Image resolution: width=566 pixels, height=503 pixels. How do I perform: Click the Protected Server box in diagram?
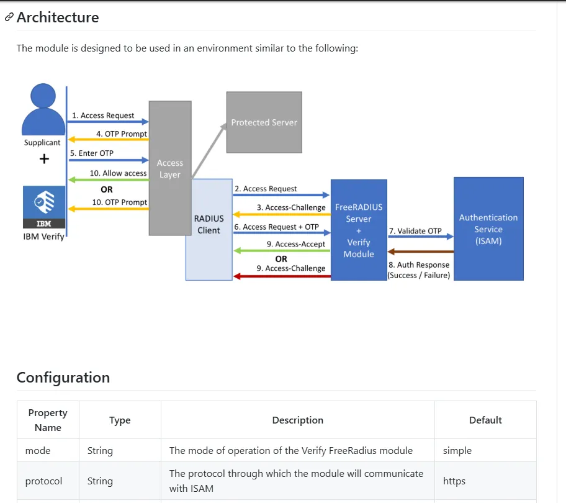pos(264,122)
